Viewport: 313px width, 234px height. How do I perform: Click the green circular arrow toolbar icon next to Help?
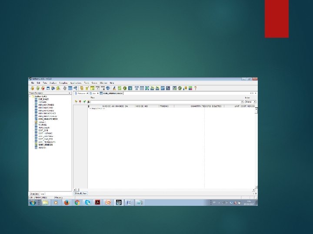180,88
